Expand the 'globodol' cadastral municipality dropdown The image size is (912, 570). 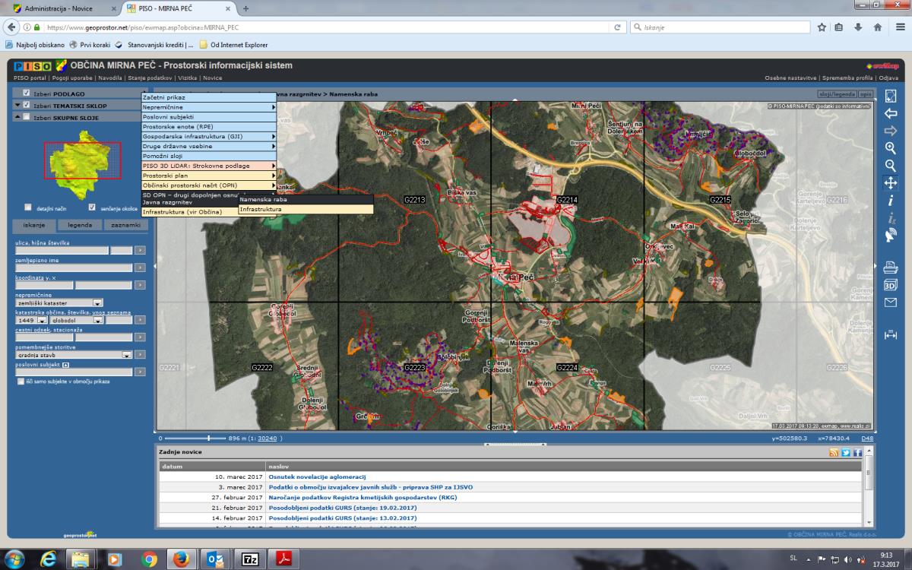(98, 320)
